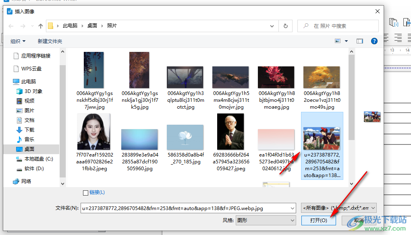This screenshot has height=235, width=411.
Task: Move sidebar tree down with scrollbar arrow
Action: 62,184
